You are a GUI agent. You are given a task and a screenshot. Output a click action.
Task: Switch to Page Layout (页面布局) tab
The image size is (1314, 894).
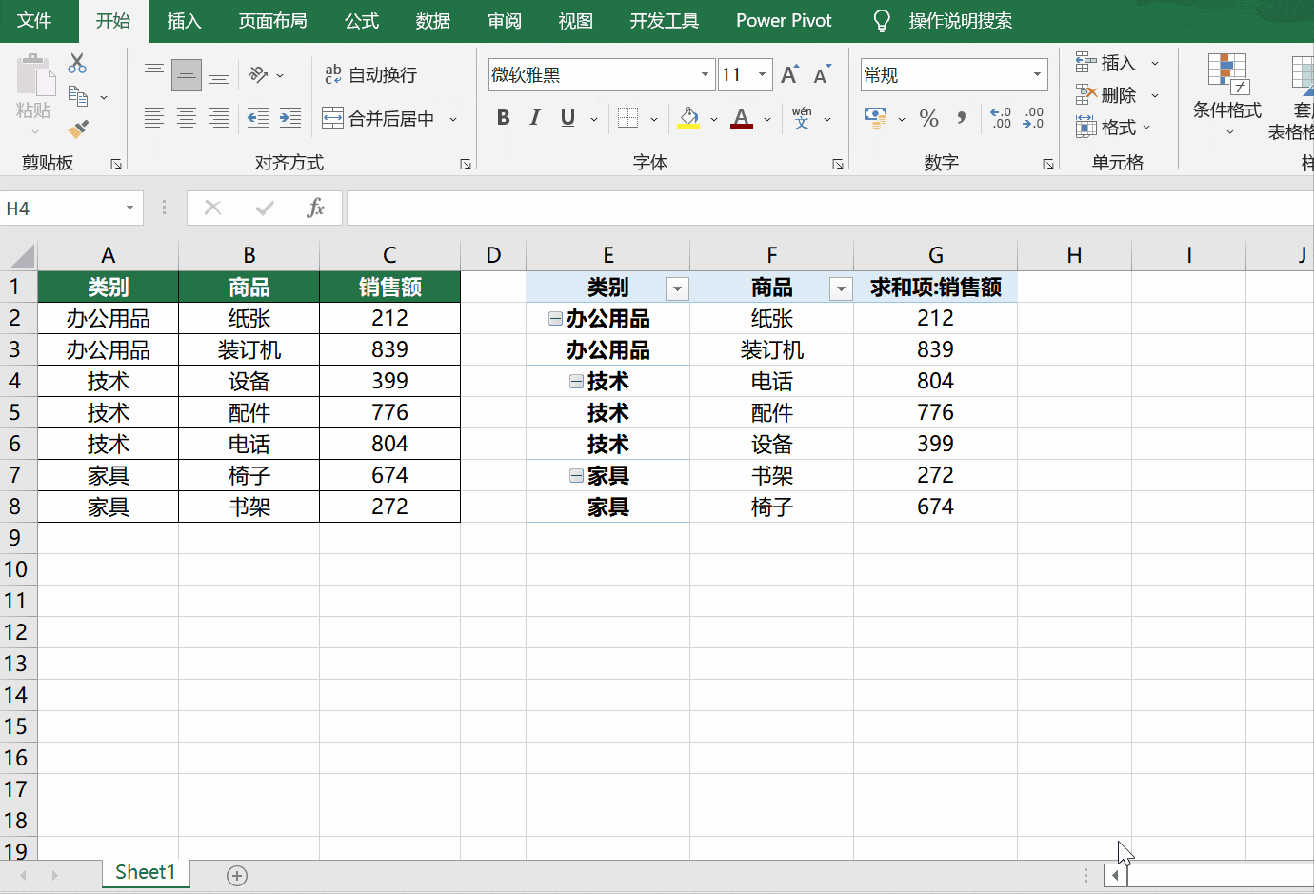(x=272, y=21)
